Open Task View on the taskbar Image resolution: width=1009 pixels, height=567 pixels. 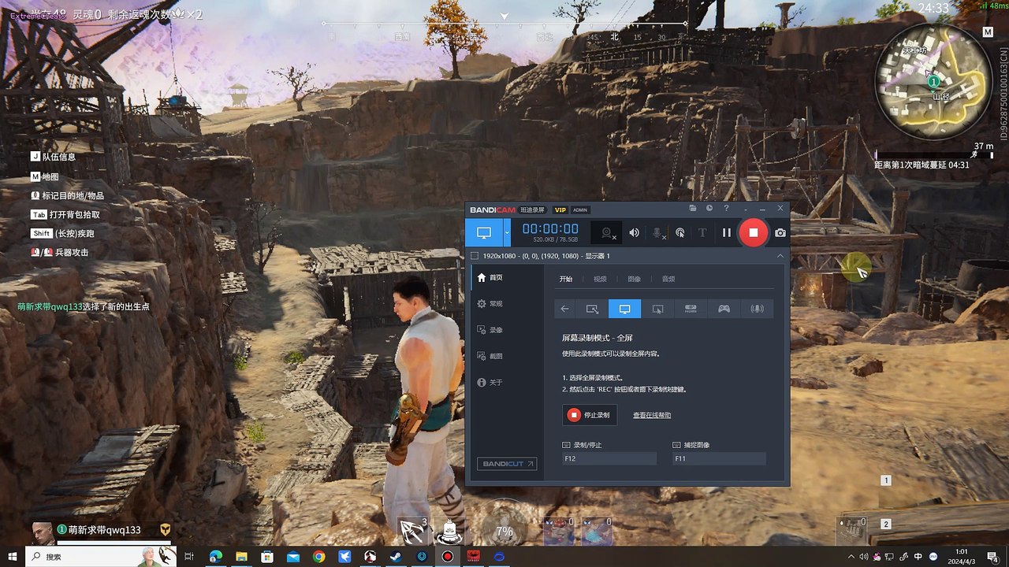[x=189, y=557]
